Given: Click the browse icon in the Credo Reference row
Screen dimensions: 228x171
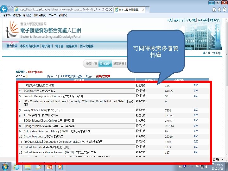Looking at the screenshot, I should [x=196, y=136].
